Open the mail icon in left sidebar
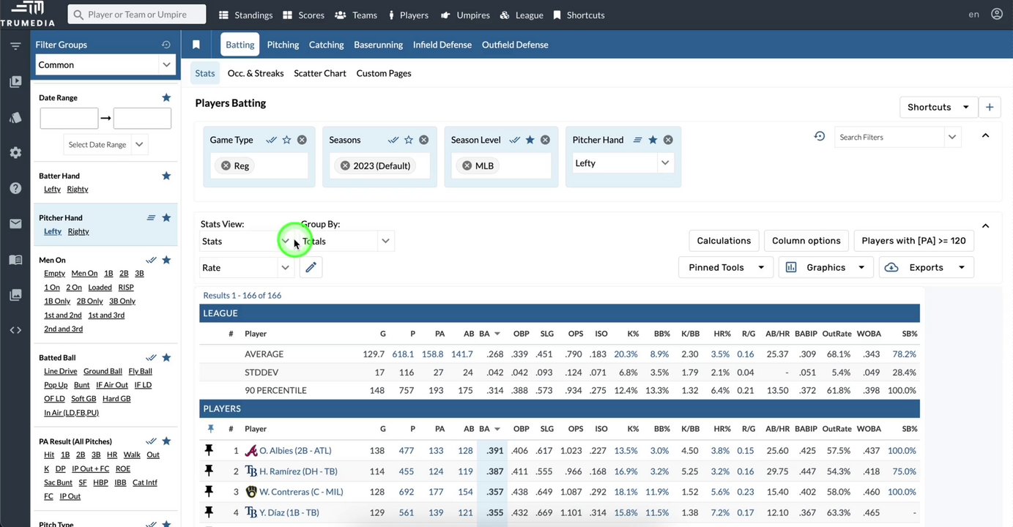This screenshot has width=1013, height=527. 15,224
